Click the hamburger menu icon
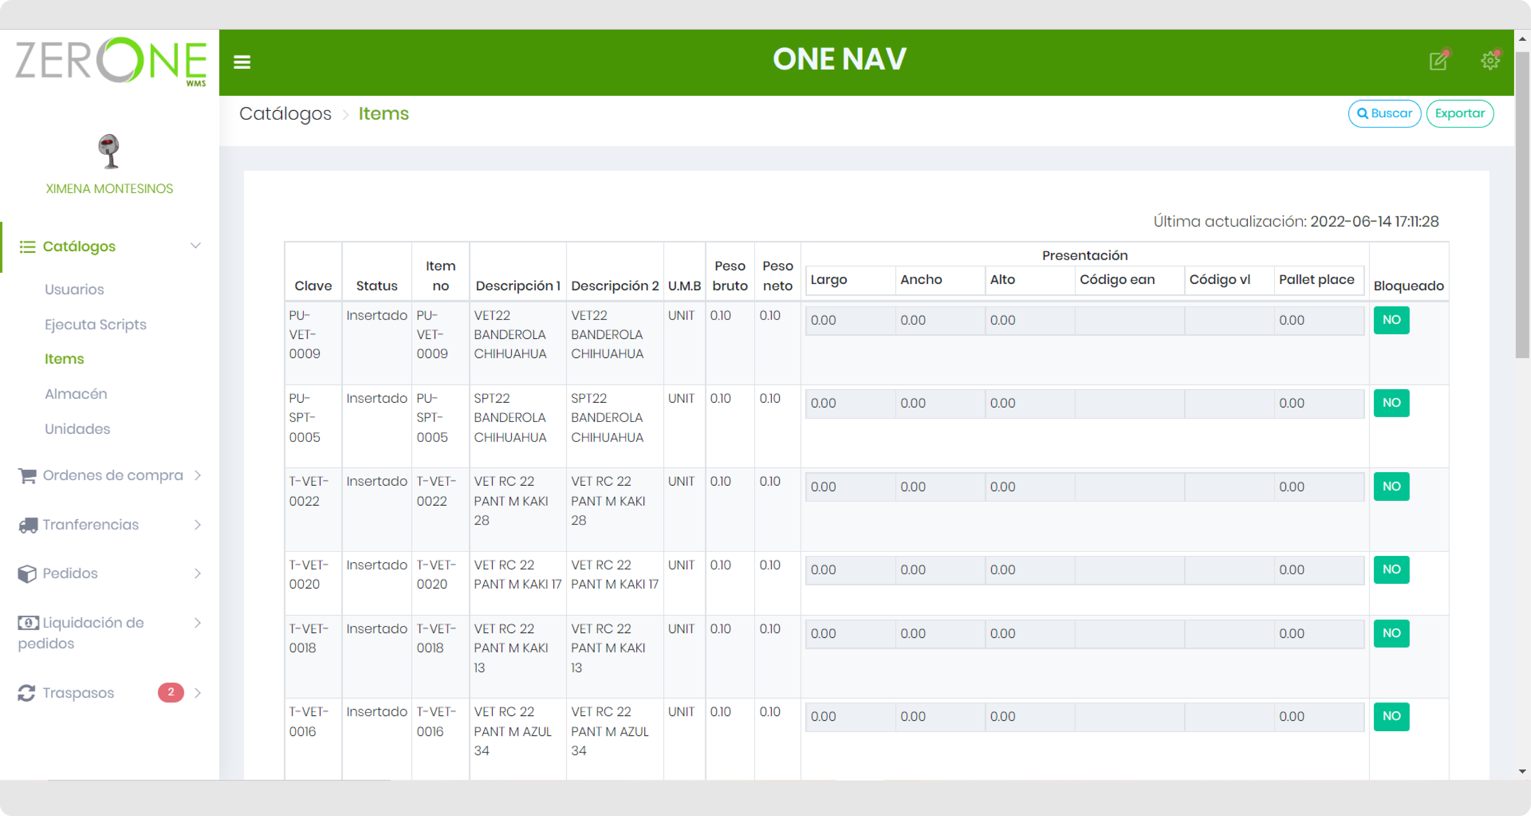 coord(242,62)
